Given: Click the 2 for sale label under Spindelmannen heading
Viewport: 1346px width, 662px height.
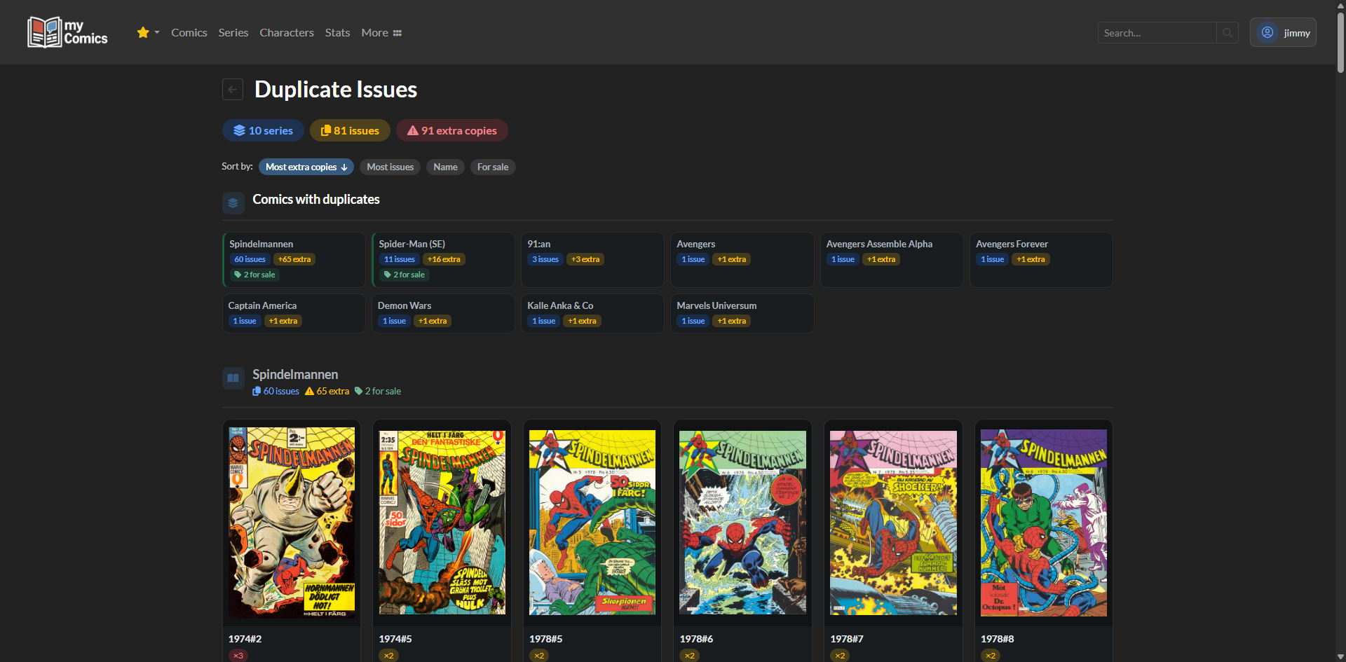Looking at the screenshot, I should [378, 391].
